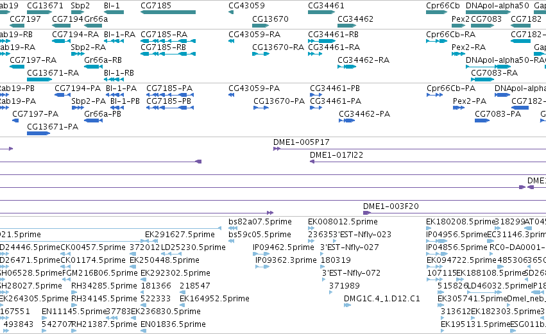Select the Bl-1-RB transcript label
The width and height of the screenshot is (546, 334).
pos(119,73)
